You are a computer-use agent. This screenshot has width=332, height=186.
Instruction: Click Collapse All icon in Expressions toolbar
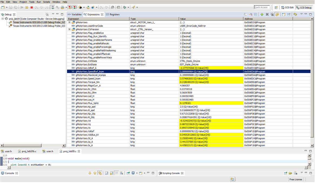[x=256, y=15]
